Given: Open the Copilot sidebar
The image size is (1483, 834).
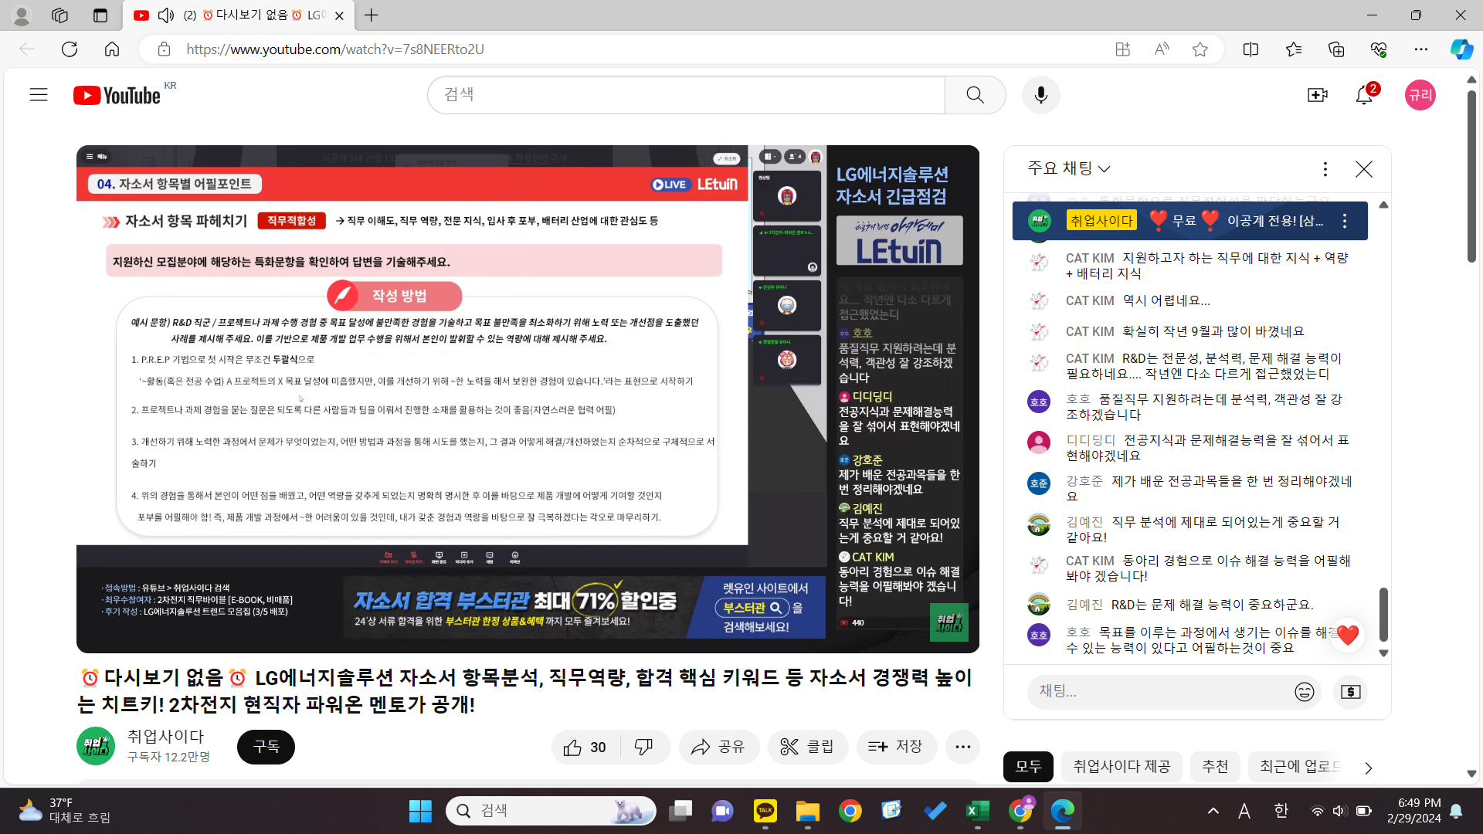Looking at the screenshot, I should pyautogui.click(x=1461, y=49).
